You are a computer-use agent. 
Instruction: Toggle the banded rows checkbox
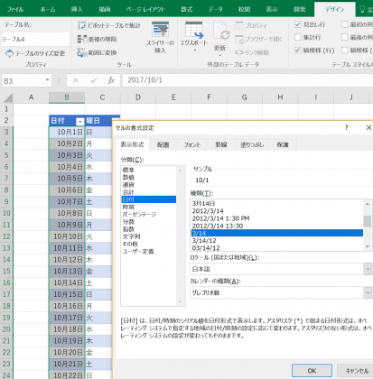tap(297, 50)
